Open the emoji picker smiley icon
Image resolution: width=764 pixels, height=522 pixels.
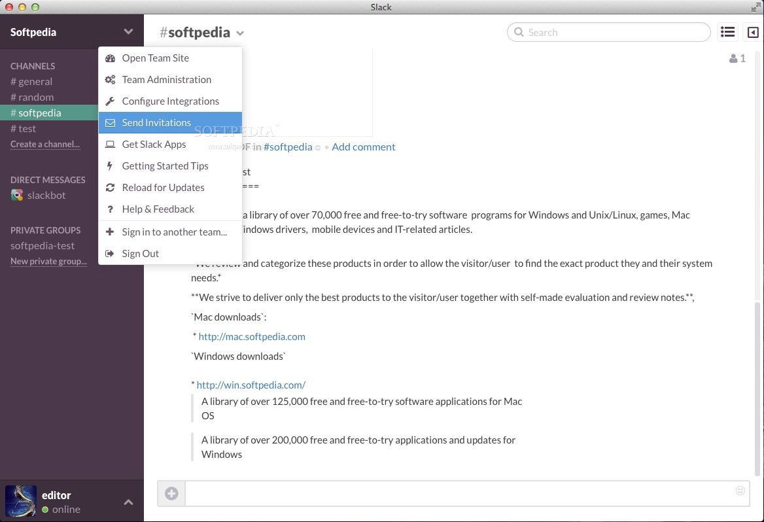740,491
